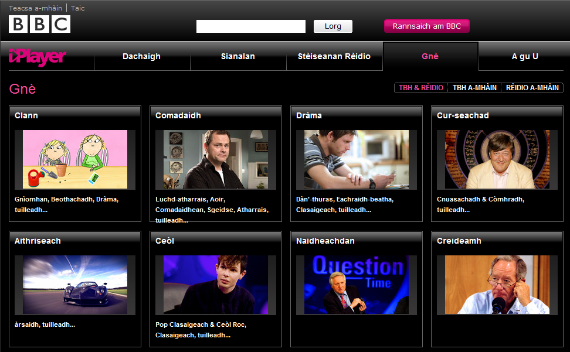
Task: Open the Sianalan tab
Action: click(238, 57)
